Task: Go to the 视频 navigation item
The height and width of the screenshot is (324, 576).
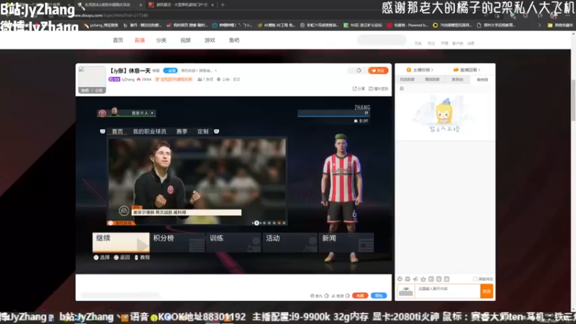Action: pyautogui.click(x=186, y=40)
